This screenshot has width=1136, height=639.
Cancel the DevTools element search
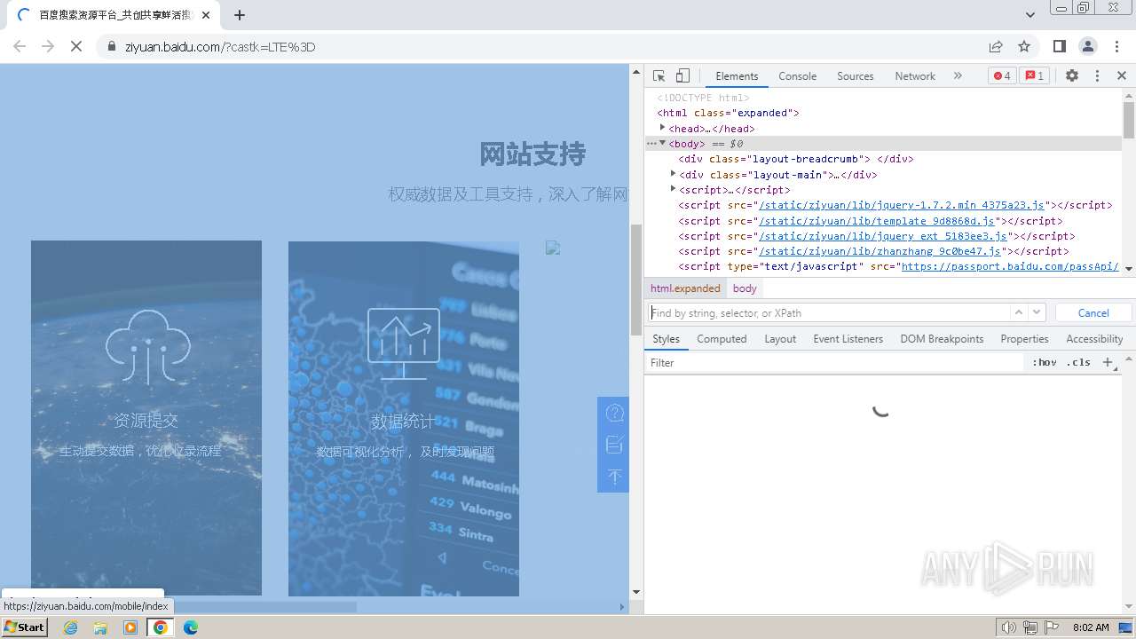1093,312
